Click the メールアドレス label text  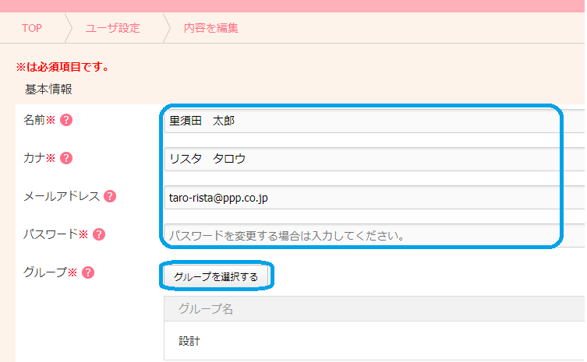click(62, 196)
